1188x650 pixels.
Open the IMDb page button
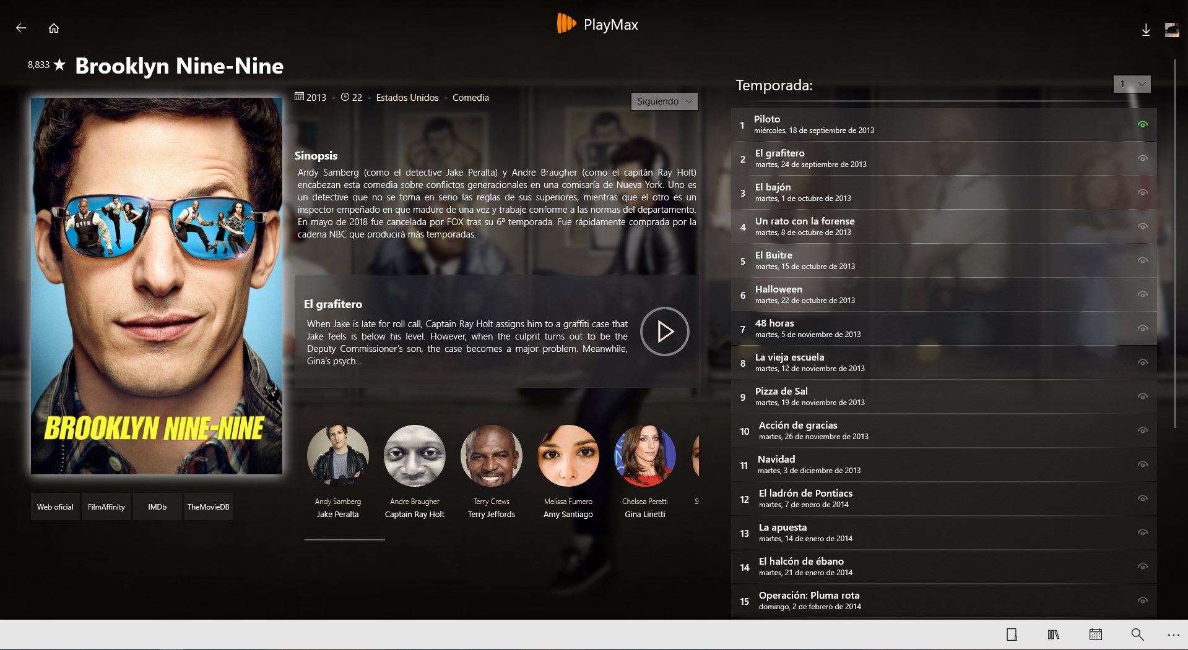pyautogui.click(x=157, y=507)
